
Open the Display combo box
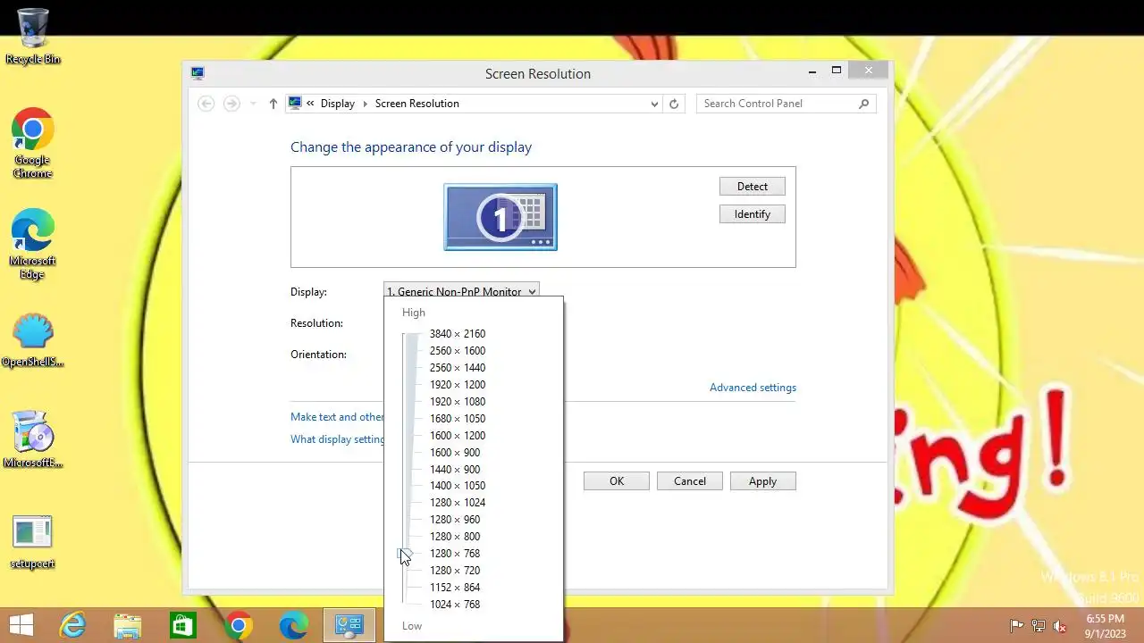pos(461,291)
